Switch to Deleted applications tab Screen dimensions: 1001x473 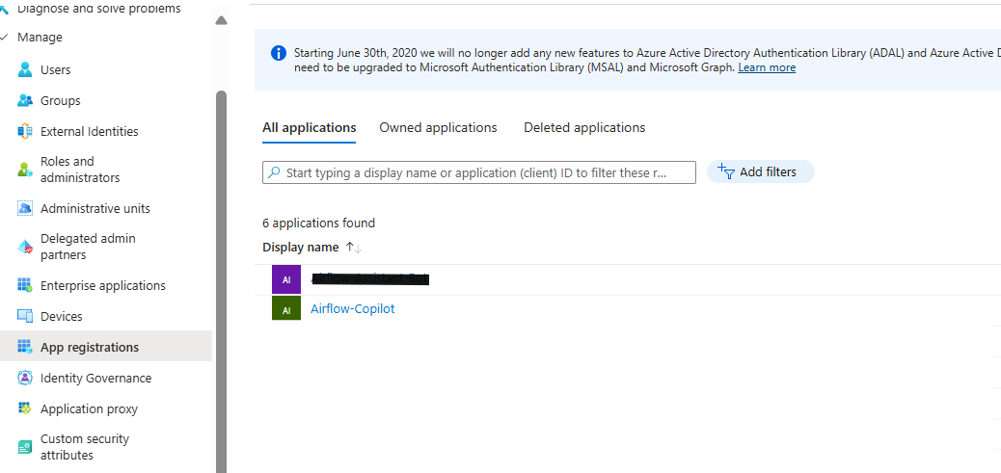[584, 127]
